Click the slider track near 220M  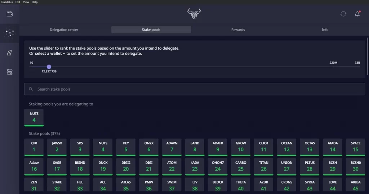333,67
